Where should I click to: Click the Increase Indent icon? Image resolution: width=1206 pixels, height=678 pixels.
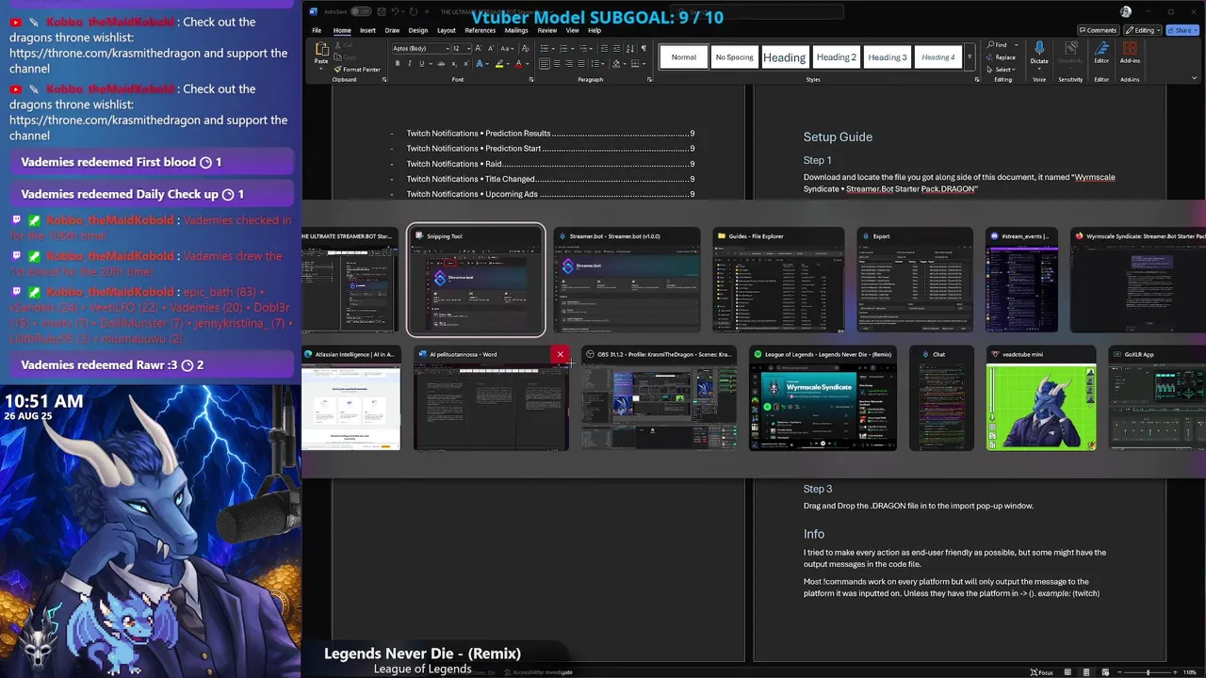(x=616, y=48)
